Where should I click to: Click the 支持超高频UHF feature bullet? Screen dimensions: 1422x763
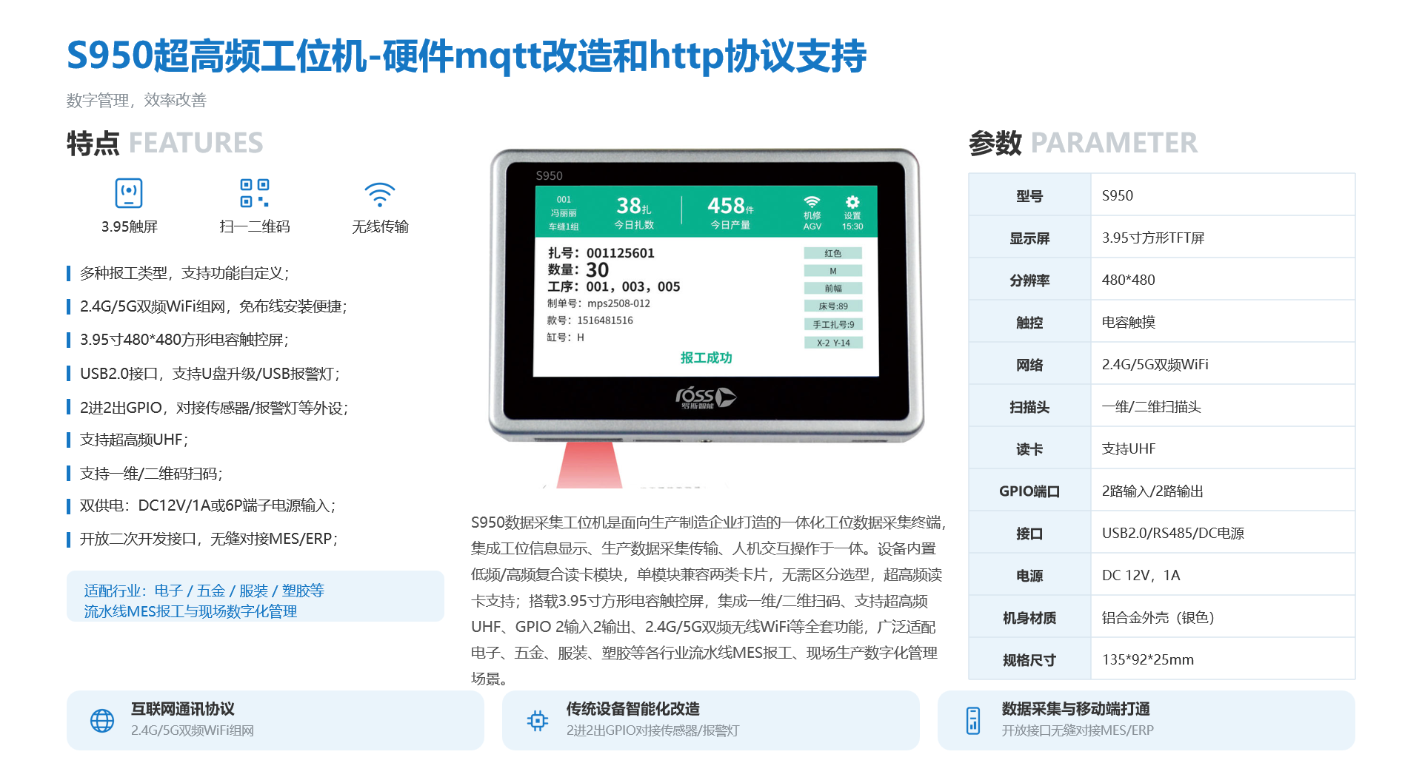[128, 440]
